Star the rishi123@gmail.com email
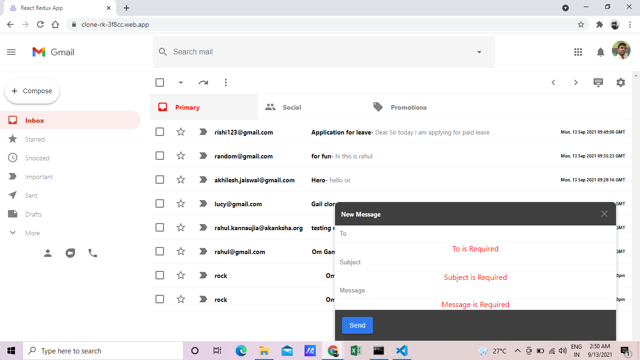640x360 pixels. (x=181, y=132)
